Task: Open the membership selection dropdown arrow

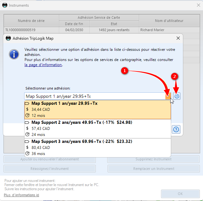Action: (168, 96)
